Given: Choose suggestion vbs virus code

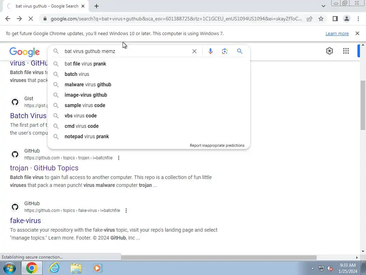Looking at the screenshot, I should (149, 116).
